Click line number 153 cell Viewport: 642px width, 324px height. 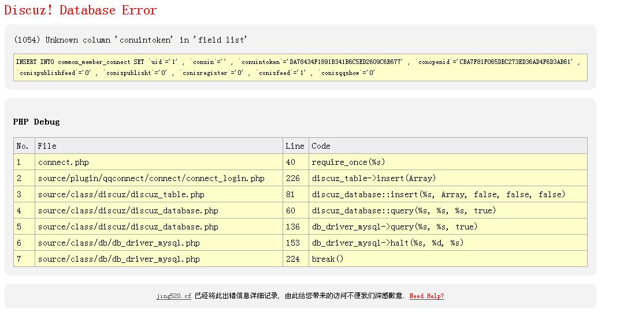click(296, 243)
